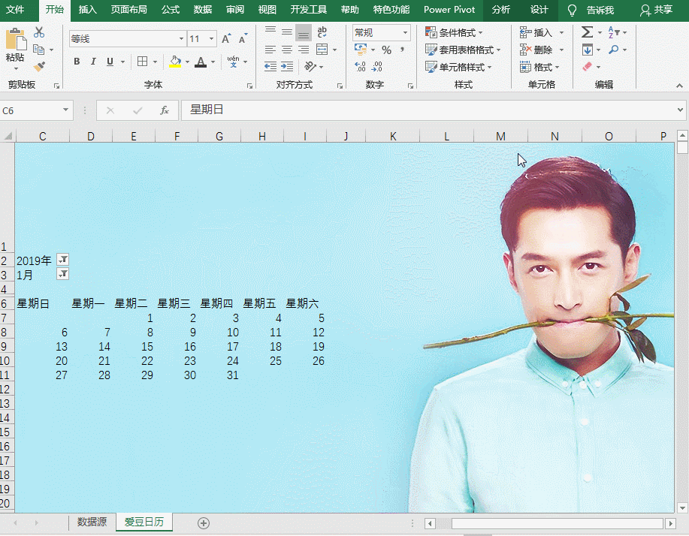Open the 2019年 year filter dropdown
Viewport: 689px width, 536px height.
click(x=63, y=260)
